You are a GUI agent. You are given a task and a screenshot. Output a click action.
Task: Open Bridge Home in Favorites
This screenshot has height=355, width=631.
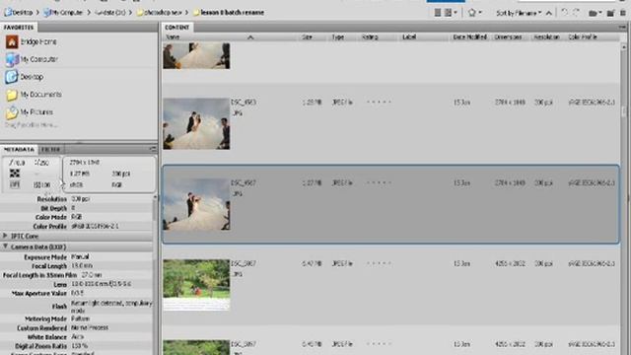point(32,41)
